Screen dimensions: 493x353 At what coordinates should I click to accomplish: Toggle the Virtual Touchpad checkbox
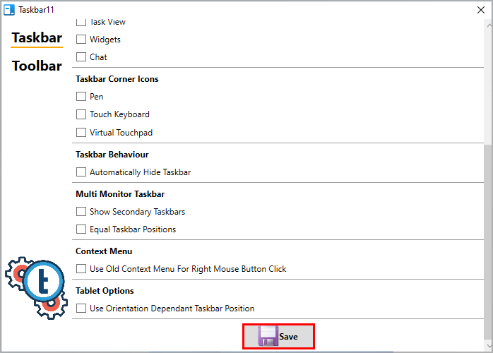(81, 132)
